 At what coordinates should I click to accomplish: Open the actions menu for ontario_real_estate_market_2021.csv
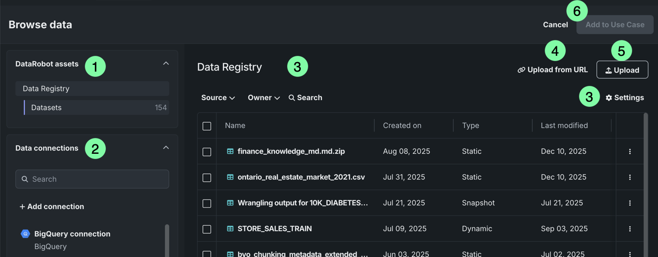(630, 177)
